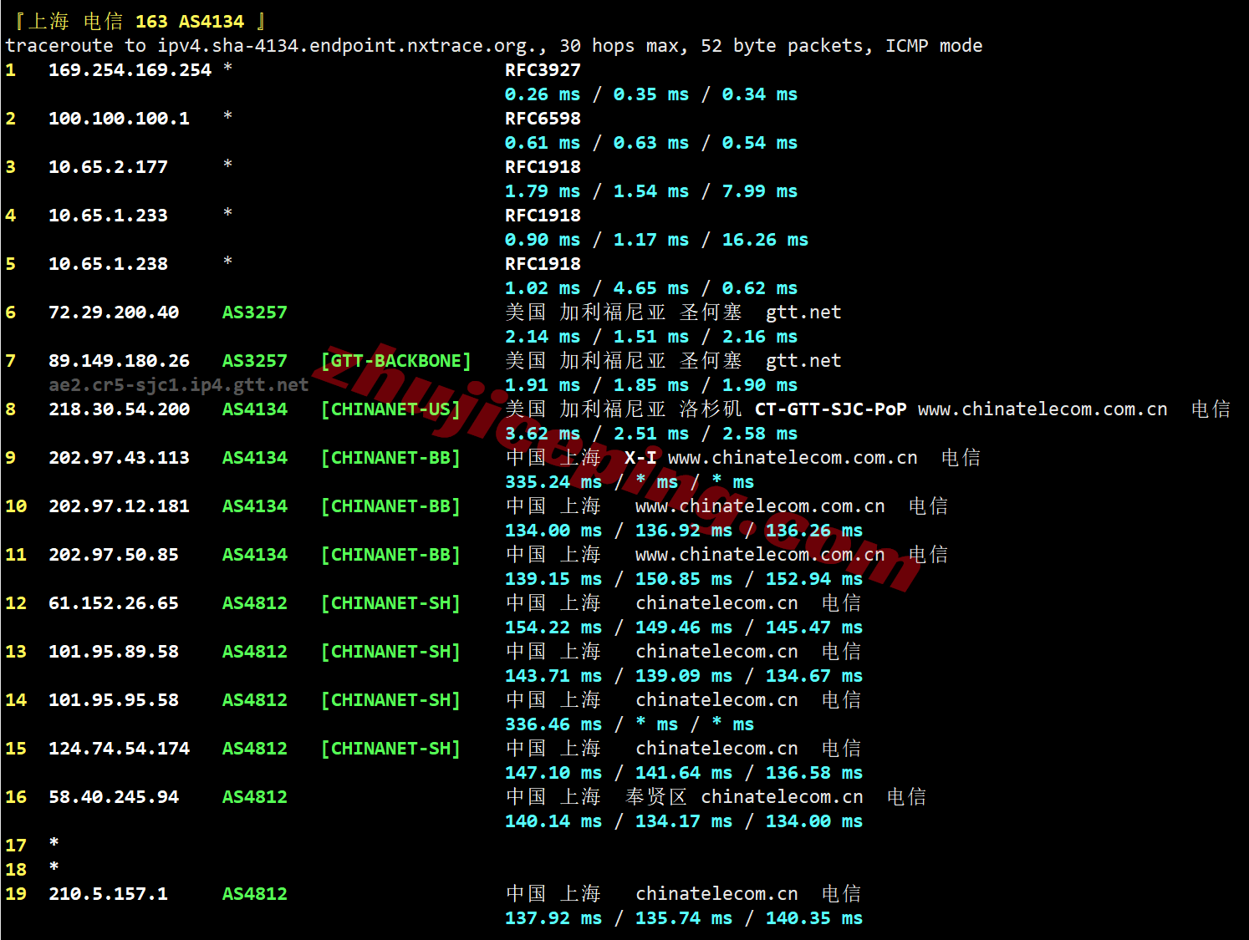Click latency value 147.10 ms
Screen dimensions: 1249x940
click(x=553, y=773)
